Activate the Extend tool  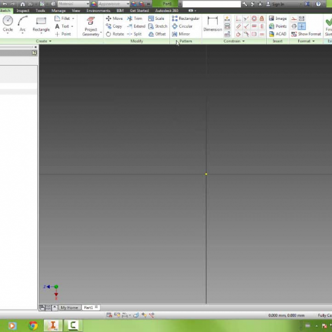[136, 27]
